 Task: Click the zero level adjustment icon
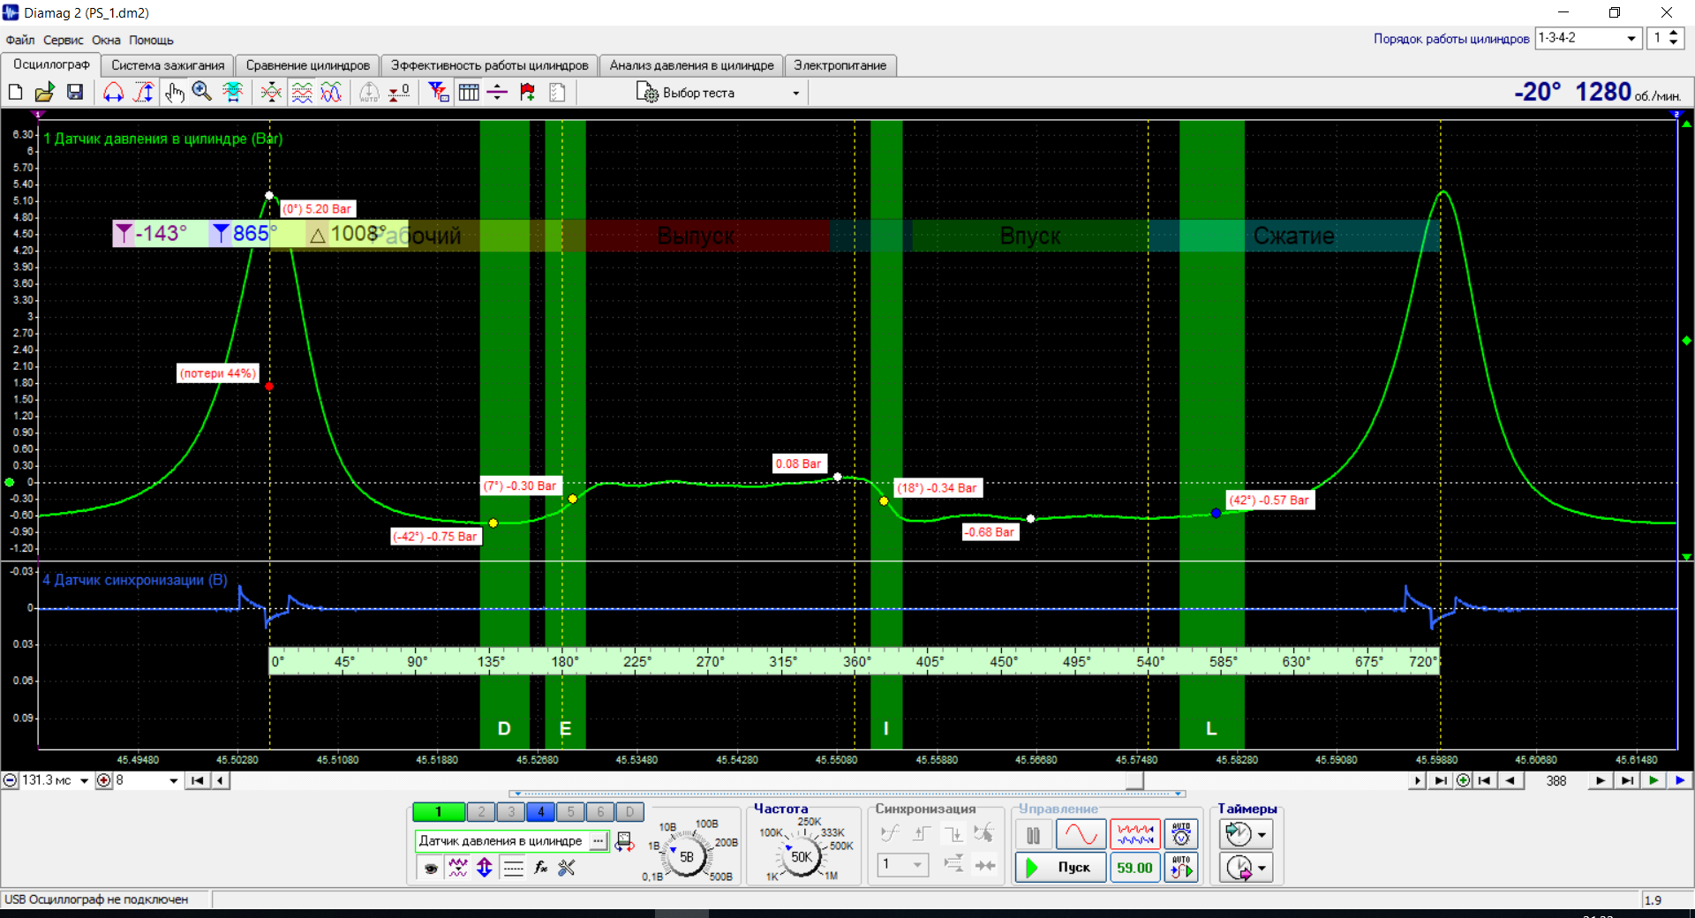(x=399, y=92)
